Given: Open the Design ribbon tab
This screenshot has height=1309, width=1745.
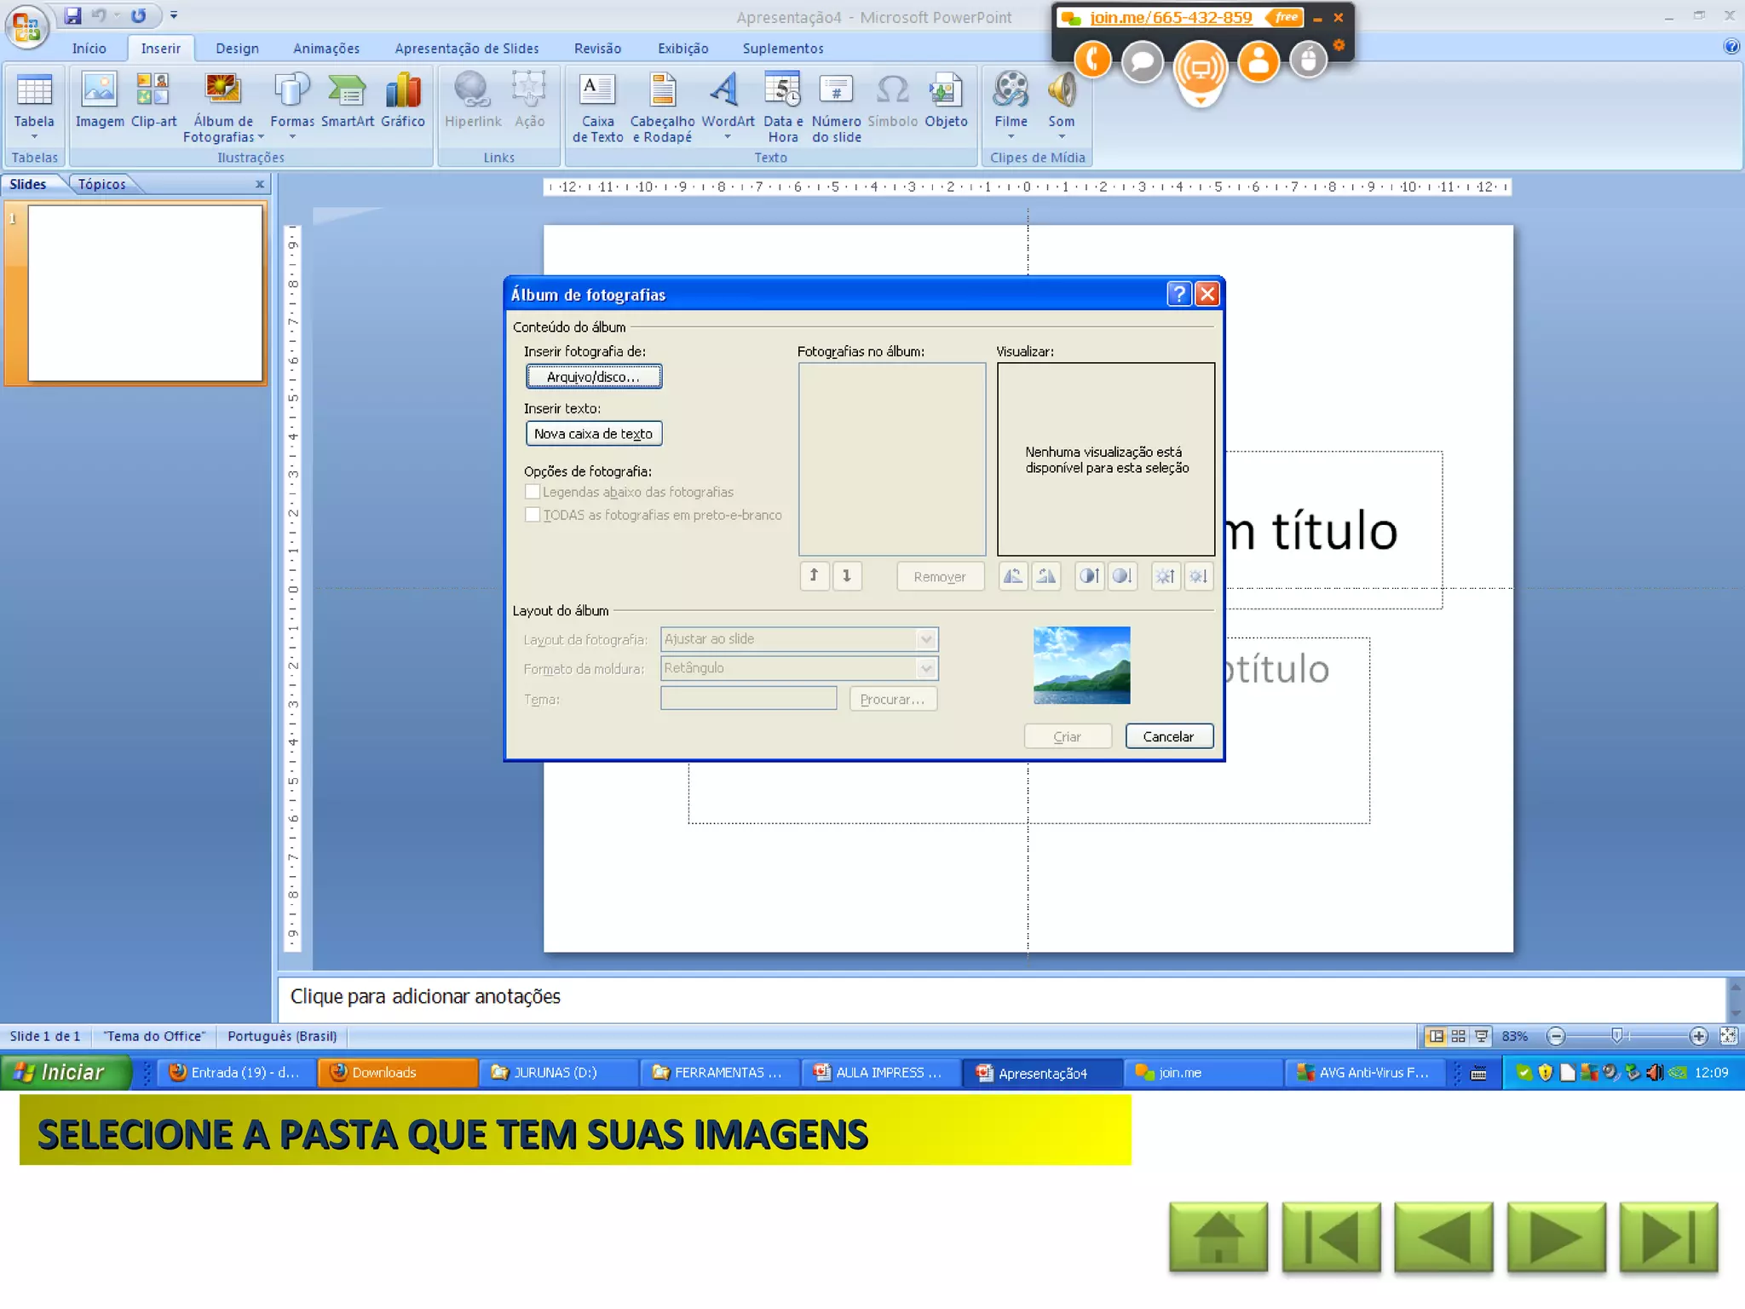Looking at the screenshot, I should click(x=237, y=49).
